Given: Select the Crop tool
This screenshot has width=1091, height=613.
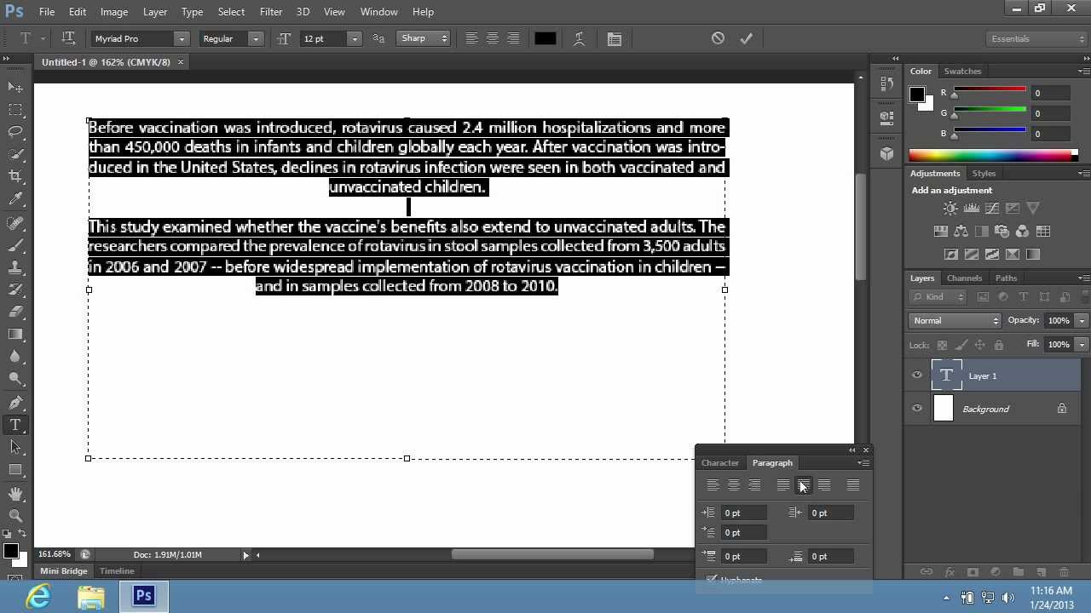Looking at the screenshot, I should pos(15,176).
